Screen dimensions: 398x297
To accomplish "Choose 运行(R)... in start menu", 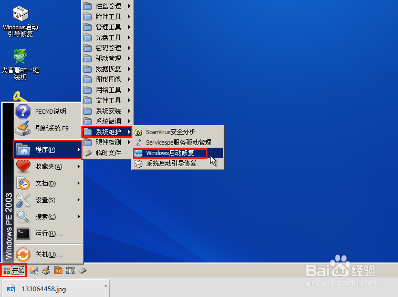I will (x=48, y=234).
